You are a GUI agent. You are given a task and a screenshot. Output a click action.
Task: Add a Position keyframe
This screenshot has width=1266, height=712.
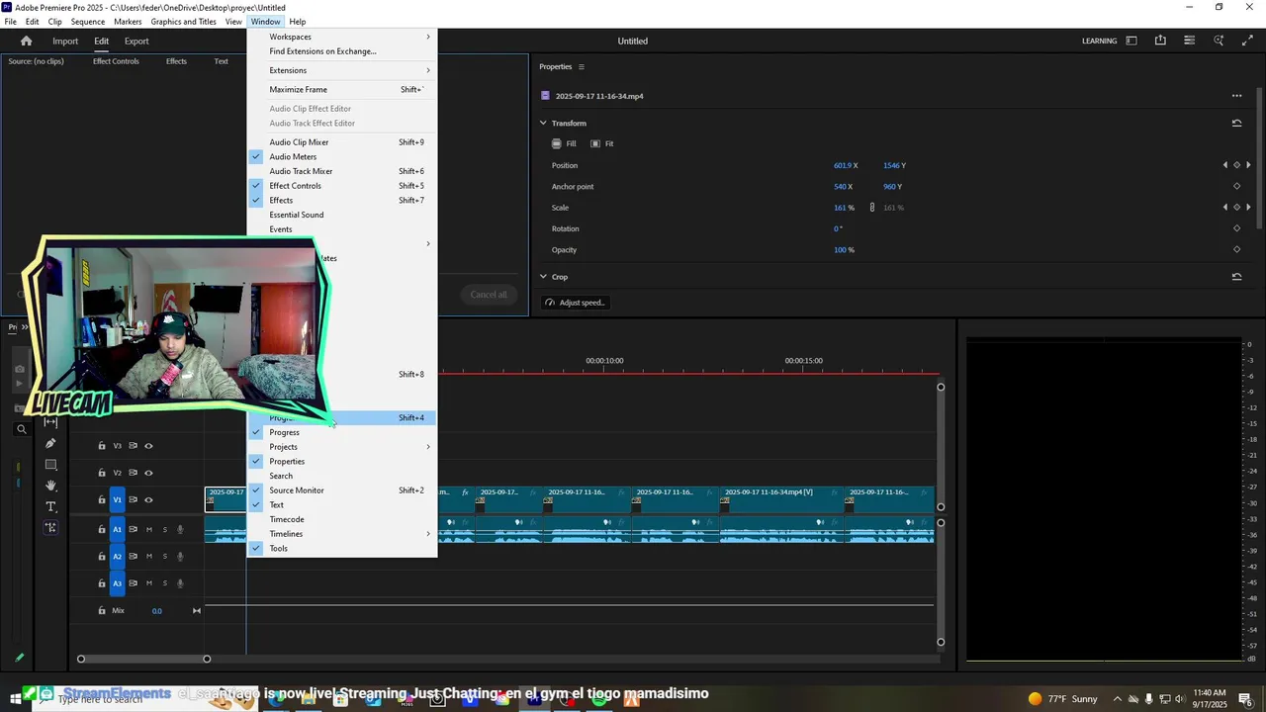click(1236, 165)
